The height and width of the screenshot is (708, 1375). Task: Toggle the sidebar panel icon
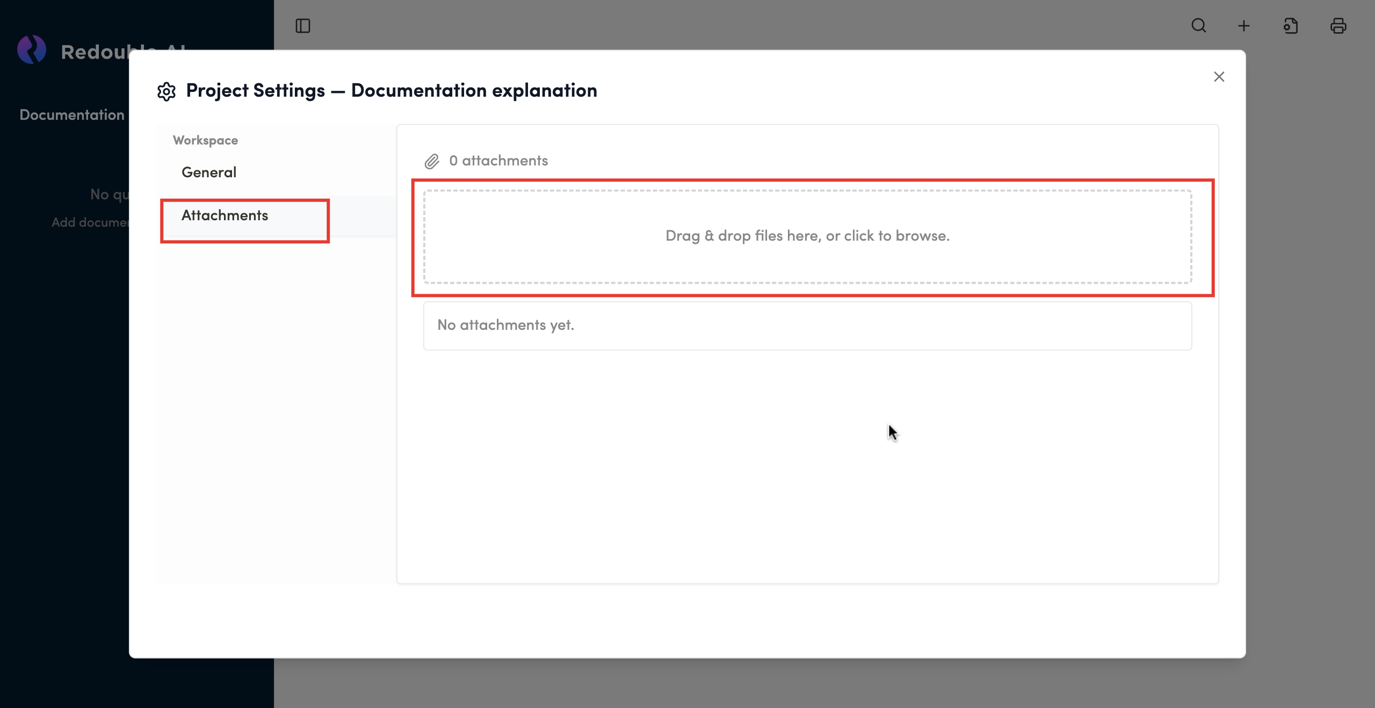coord(303,26)
